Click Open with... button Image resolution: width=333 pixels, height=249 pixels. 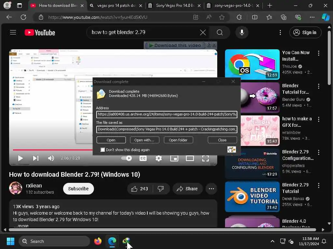point(144,140)
